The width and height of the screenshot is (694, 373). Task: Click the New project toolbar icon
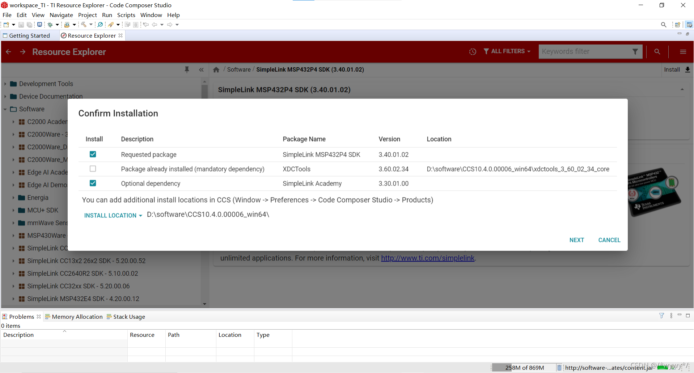(x=6, y=25)
